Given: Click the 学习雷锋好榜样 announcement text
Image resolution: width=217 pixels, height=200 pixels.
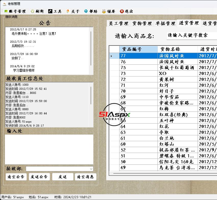Looking at the screenshot, I should [24, 70].
